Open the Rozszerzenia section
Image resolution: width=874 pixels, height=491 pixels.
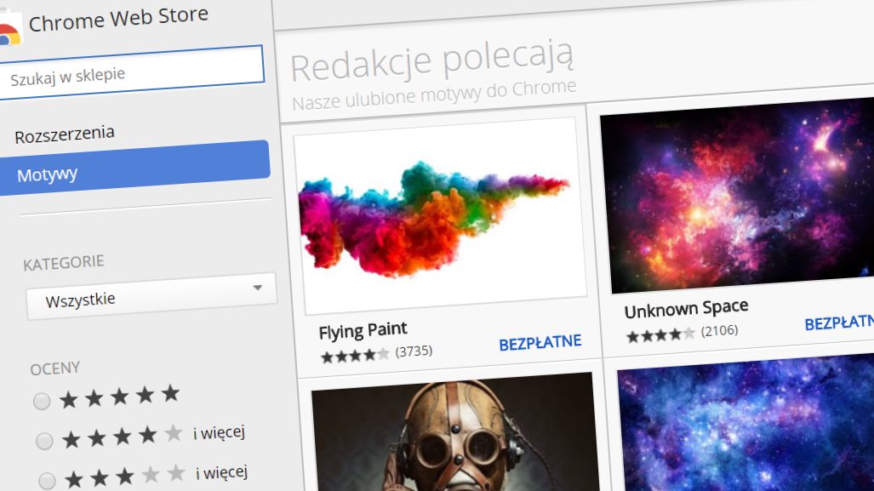point(65,134)
